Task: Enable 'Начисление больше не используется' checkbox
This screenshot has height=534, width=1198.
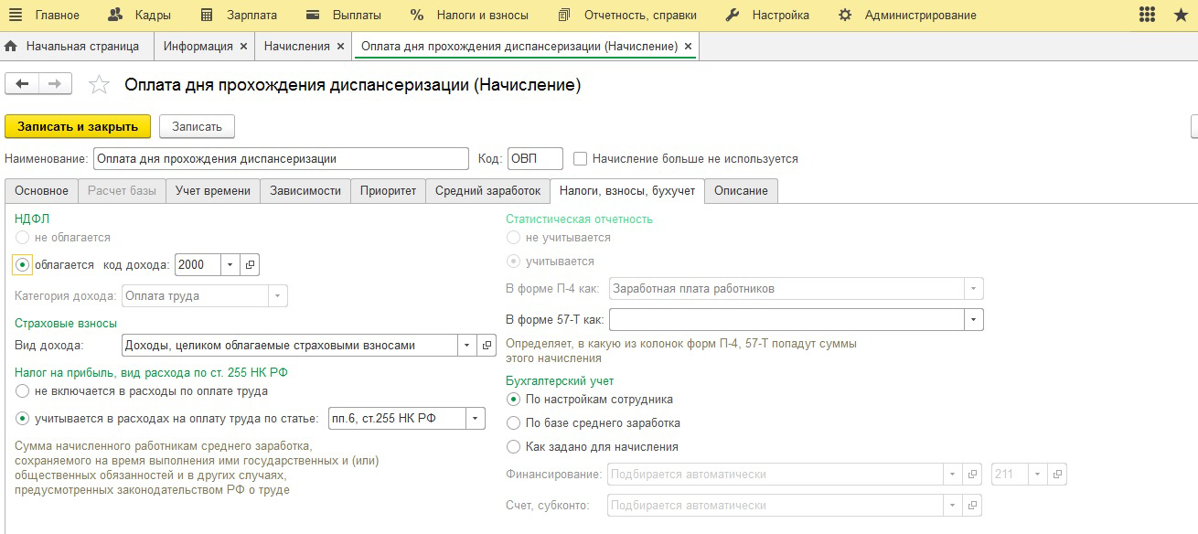Action: pos(580,159)
